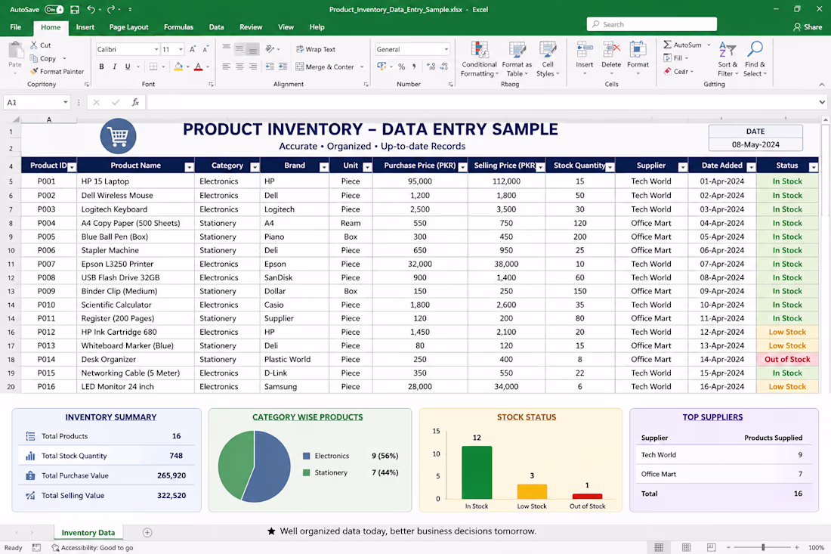The height and width of the screenshot is (554, 831).
Task: Switch to the Insert tab
Action: (85, 27)
